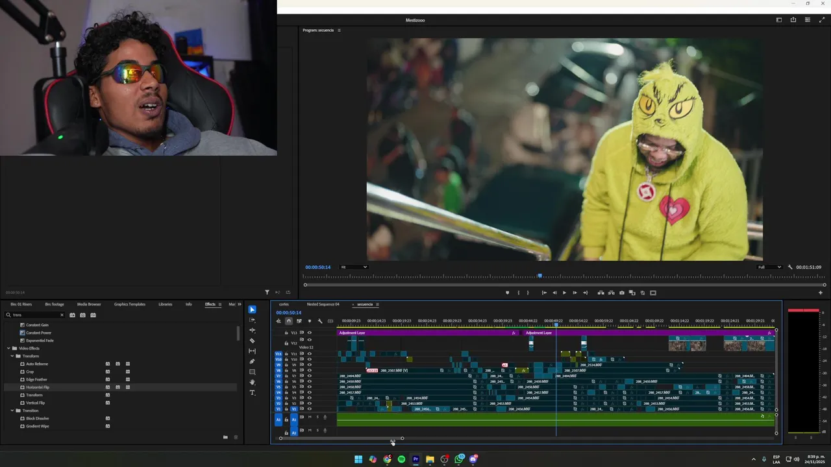This screenshot has width=831, height=467.
Task: Select the Hand tool
Action: point(252,382)
